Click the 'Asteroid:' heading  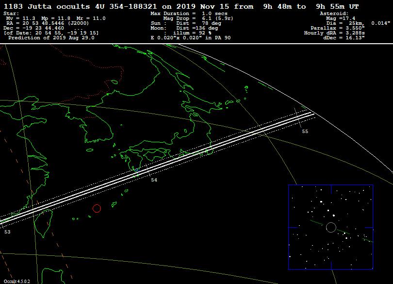coord(334,14)
